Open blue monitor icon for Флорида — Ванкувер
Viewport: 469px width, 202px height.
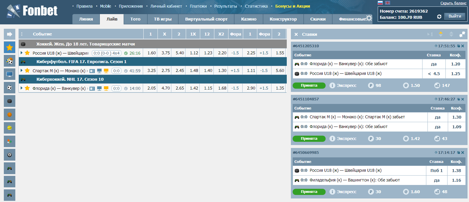click(99, 88)
